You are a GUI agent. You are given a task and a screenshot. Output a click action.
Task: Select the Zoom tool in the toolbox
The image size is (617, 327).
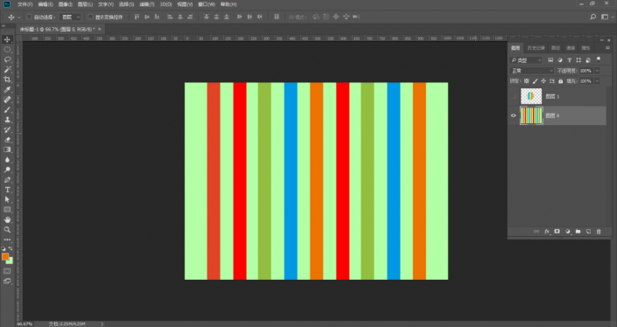pyautogui.click(x=7, y=230)
